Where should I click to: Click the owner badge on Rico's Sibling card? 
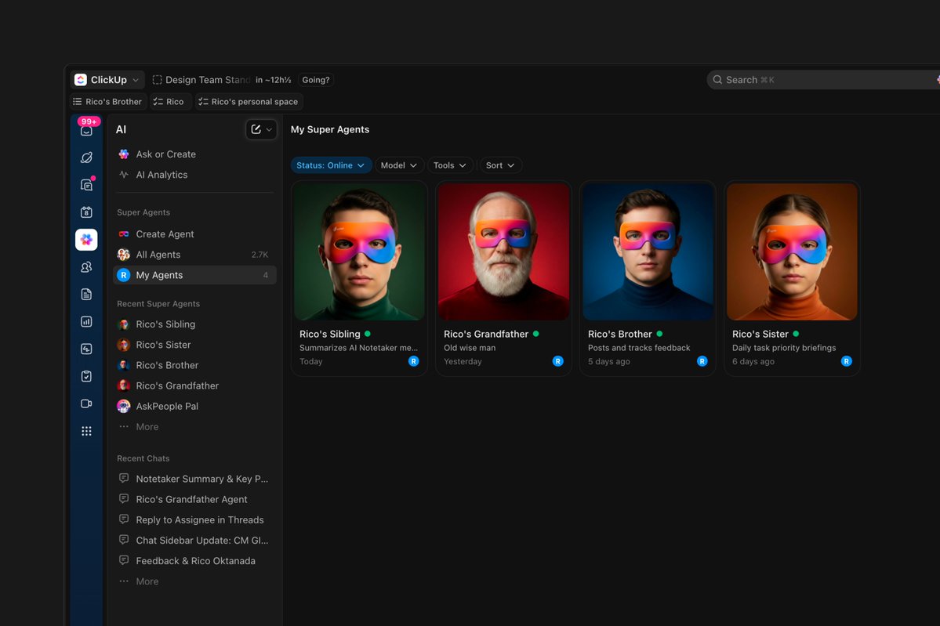point(414,361)
